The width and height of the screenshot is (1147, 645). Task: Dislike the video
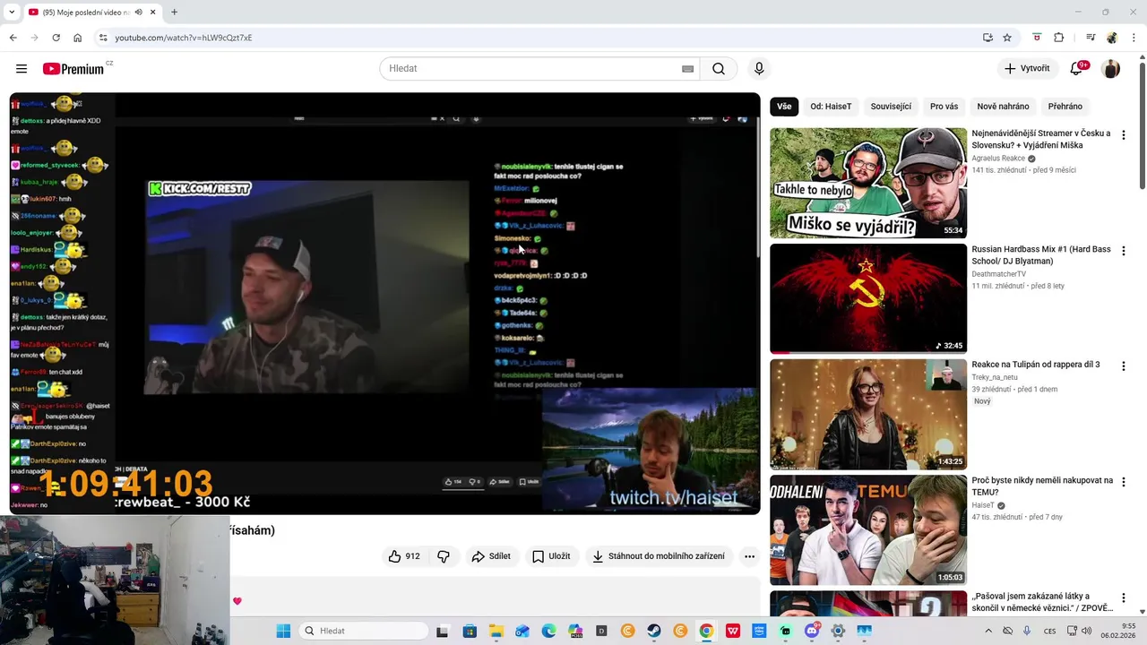tap(444, 556)
